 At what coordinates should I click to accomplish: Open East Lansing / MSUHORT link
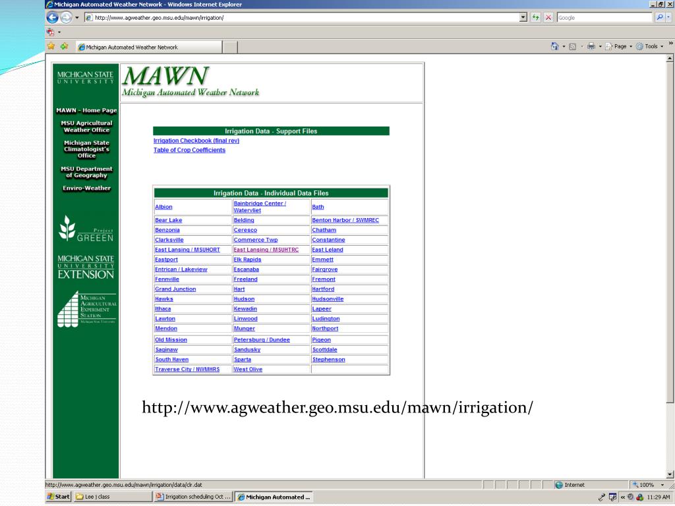pyautogui.click(x=187, y=250)
